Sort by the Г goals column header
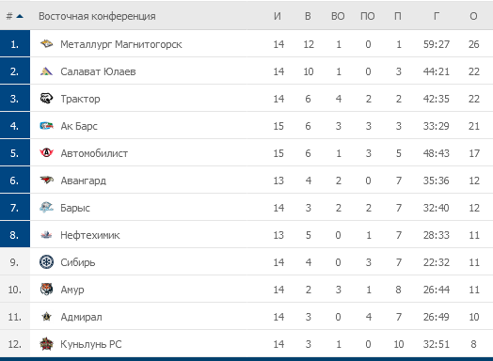The width and height of the screenshot is (493, 361). 437,16
